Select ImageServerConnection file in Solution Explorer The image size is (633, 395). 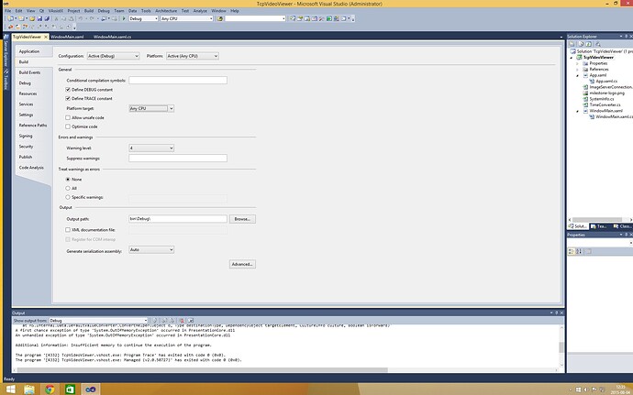(607, 87)
